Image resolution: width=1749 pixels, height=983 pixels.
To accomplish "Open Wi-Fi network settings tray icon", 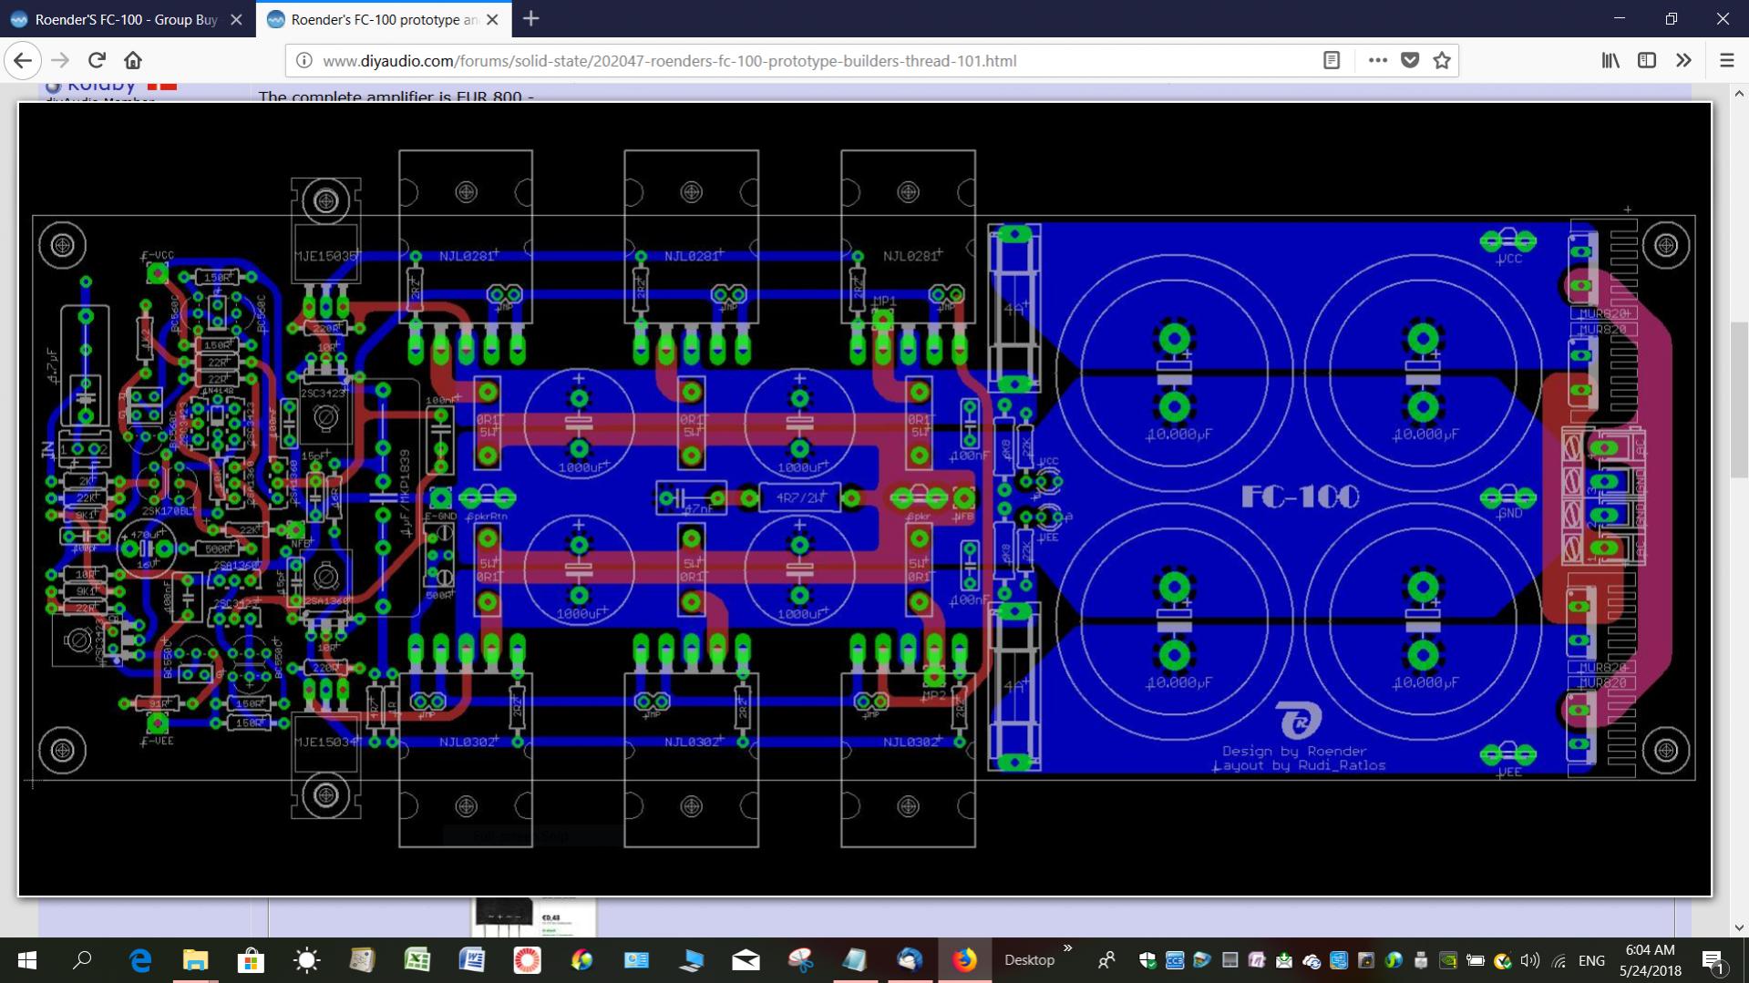I will point(1559,960).
